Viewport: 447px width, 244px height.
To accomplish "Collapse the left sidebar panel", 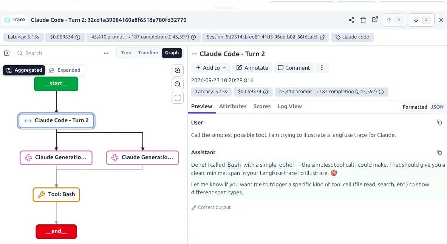I will coord(7,53).
